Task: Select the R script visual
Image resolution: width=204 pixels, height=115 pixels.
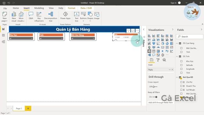Action: [163, 51]
